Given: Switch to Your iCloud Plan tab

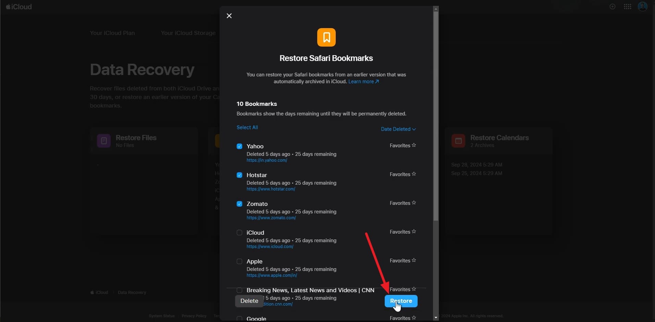Looking at the screenshot, I should pyautogui.click(x=112, y=33).
